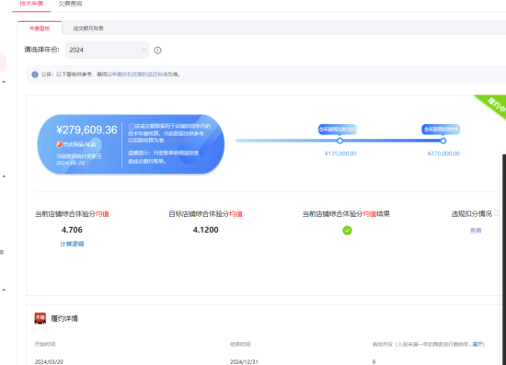Viewport: 506px width, 365px height.
Task: Click the red Tmall icon beside 履约详情
Action: click(40, 318)
